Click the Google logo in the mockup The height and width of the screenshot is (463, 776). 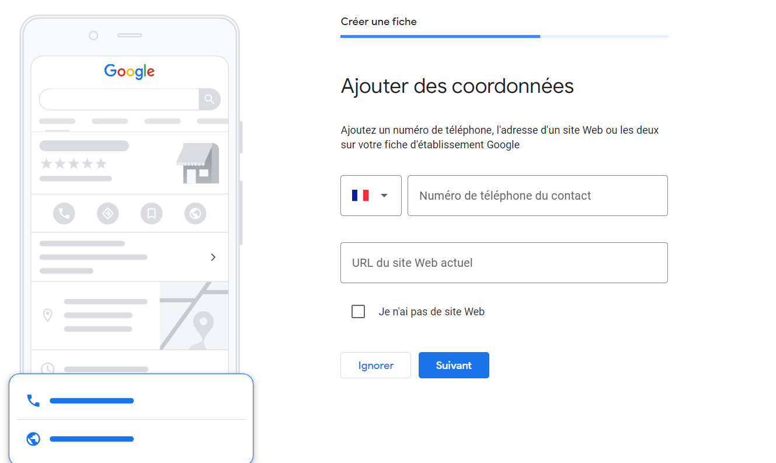click(x=130, y=72)
